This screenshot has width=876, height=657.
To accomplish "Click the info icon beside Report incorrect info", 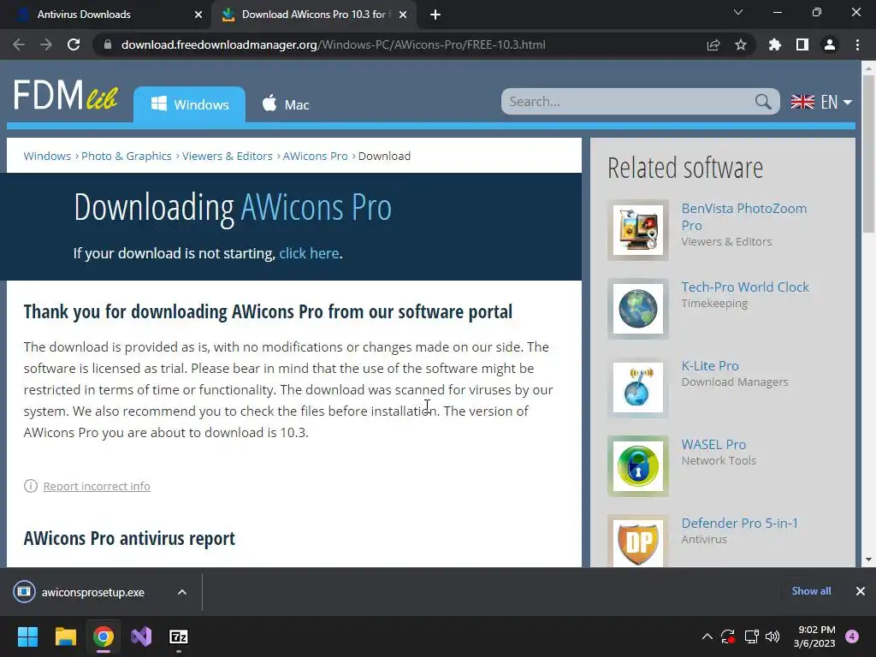I will coord(31,486).
